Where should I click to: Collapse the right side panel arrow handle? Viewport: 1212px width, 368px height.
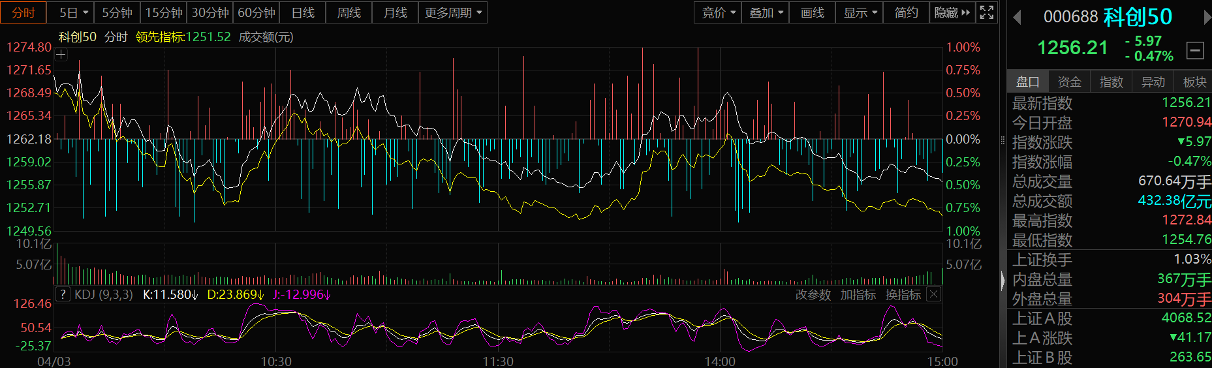click(x=1003, y=281)
